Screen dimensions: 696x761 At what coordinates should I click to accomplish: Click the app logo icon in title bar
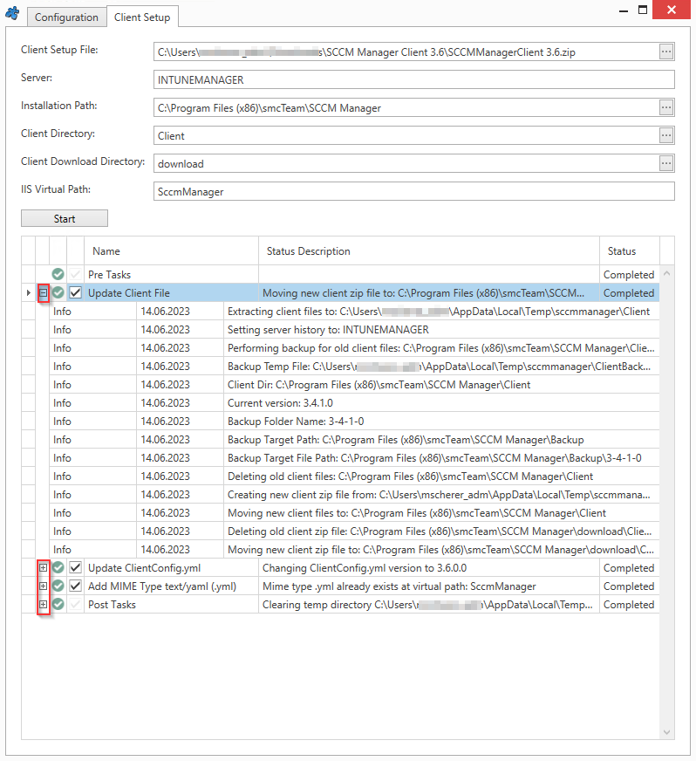point(12,12)
